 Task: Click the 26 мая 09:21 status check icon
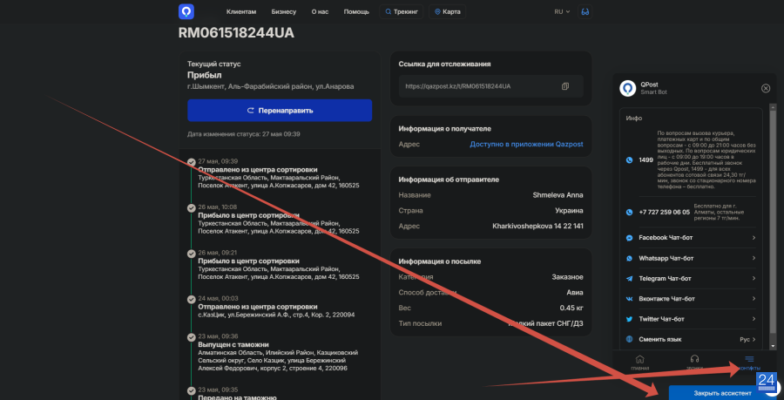click(191, 254)
